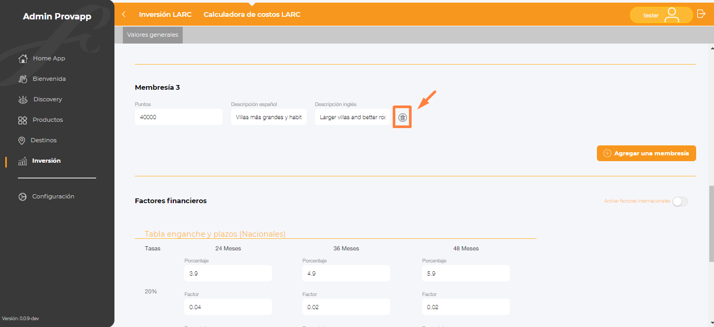Click the Productos grid icon

pos(23,120)
